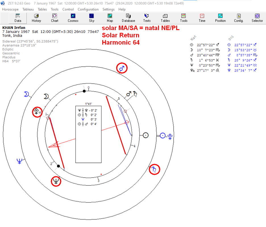Image resolution: width=266 pixels, height=227 pixels.
Task: Open the Selector toolbar icon
Action: [257, 18]
